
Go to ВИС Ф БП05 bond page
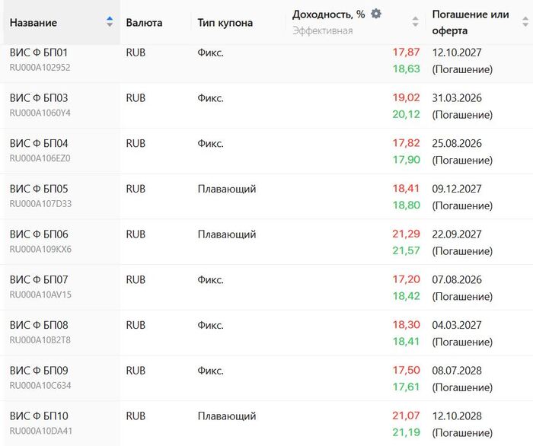39,189
